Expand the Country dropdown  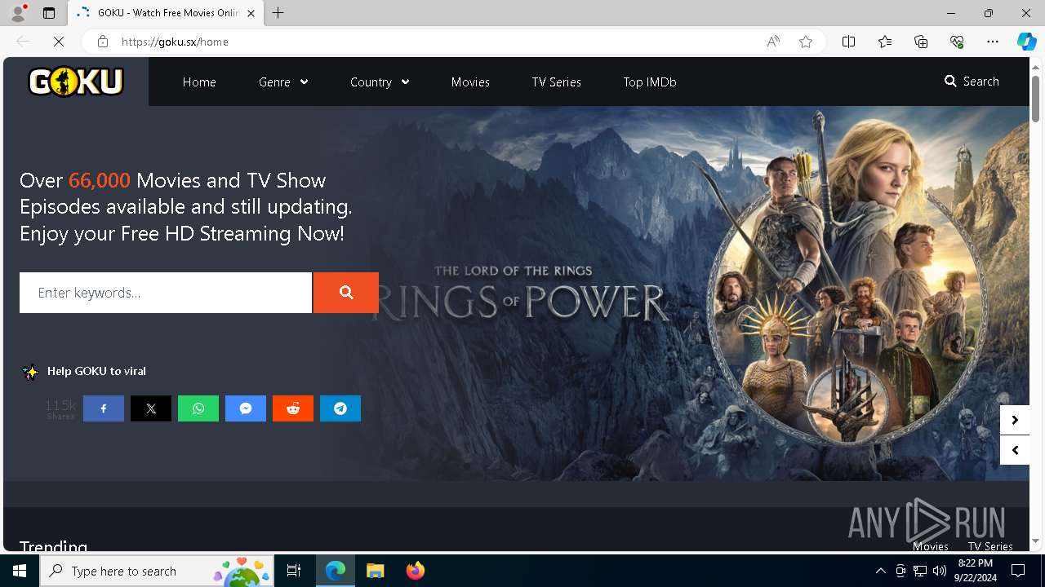[380, 82]
